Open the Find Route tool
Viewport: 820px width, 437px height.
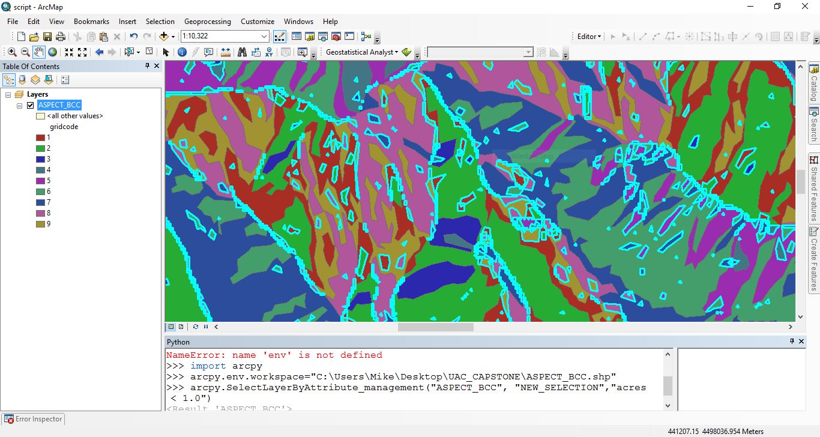click(x=255, y=52)
